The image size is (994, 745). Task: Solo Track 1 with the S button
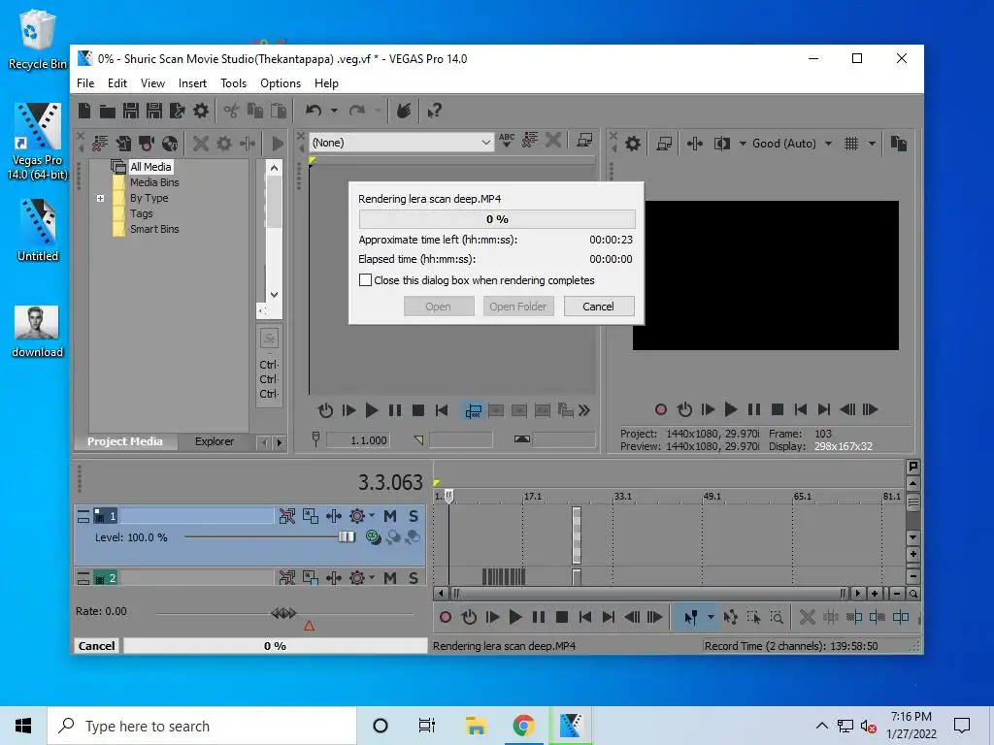pyautogui.click(x=414, y=516)
